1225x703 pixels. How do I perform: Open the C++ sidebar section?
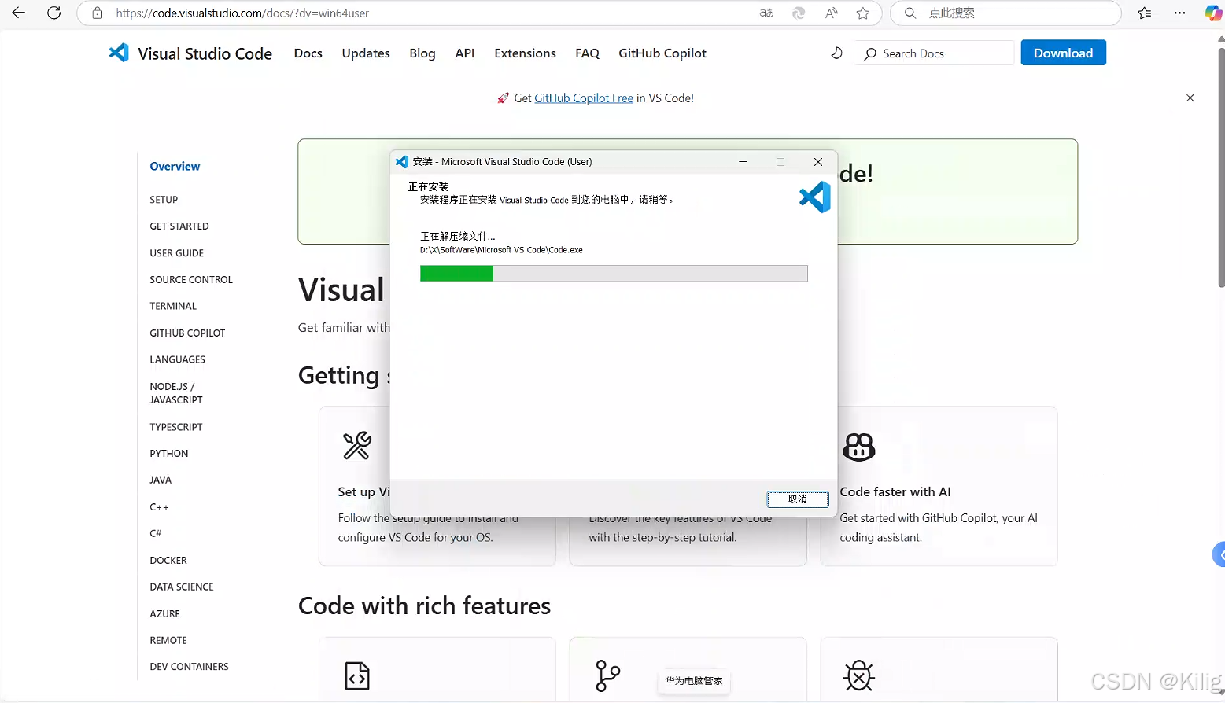click(159, 507)
